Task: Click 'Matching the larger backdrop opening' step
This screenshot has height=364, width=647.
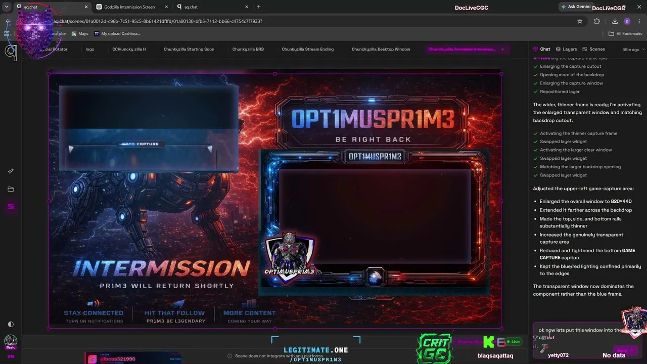Action: tap(580, 167)
